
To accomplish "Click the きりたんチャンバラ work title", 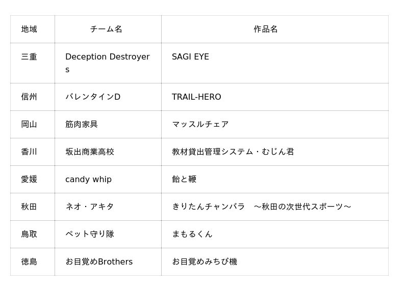I will coord(262,207).
